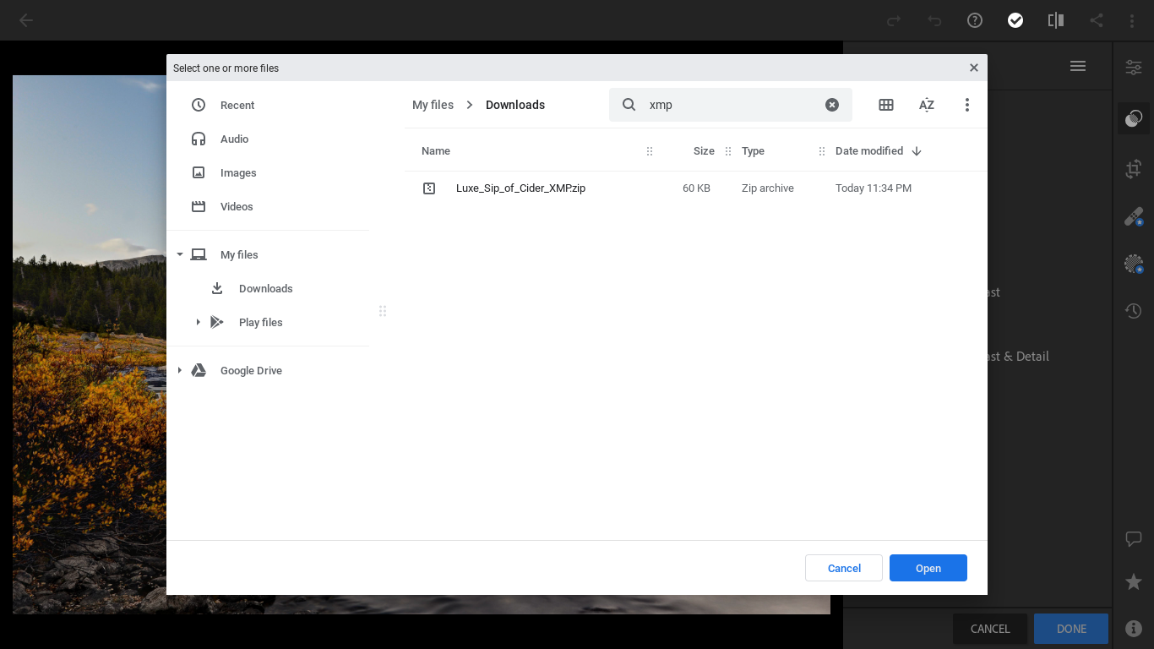Collapse the My files tree
The height and width of the screenshot is (649, 1154).
tap(180, 254)
